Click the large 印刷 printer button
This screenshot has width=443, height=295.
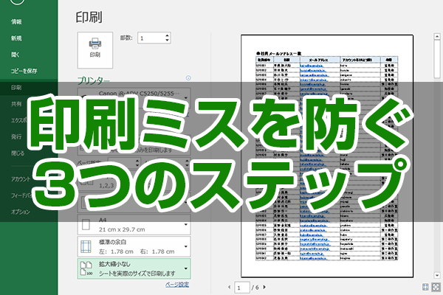coord(95,50)
